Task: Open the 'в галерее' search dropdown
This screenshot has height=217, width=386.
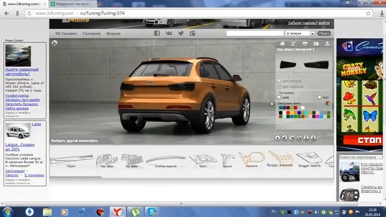Action: pos(300,33)
